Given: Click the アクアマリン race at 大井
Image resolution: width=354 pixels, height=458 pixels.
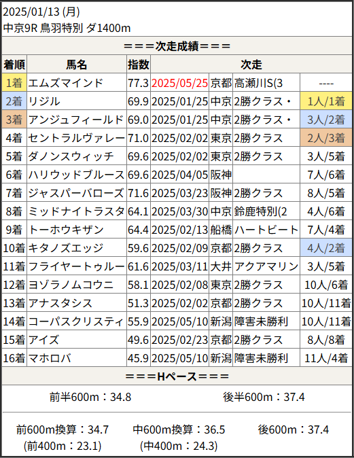Looking at the screenshot, I should pos(266,266).
